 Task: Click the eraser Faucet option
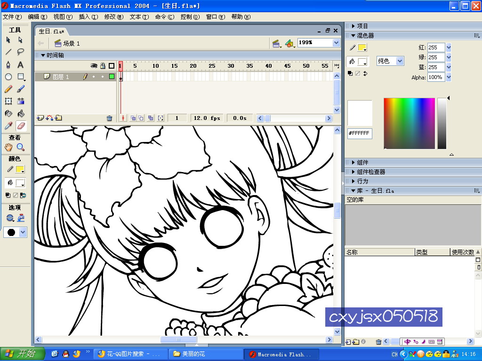(21, 218)
